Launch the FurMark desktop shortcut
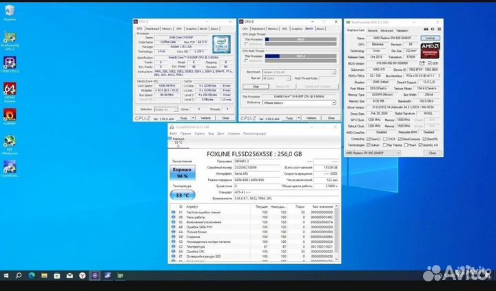 (10, 116)
